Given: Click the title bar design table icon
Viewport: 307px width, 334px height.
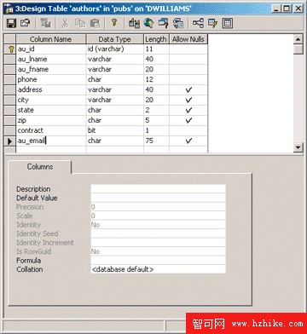Looking at the screenshot, I should click(x=9, y=9).
